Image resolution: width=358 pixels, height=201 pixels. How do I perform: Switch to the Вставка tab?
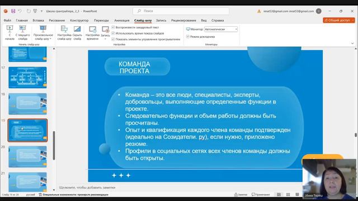tap(38, 20)
